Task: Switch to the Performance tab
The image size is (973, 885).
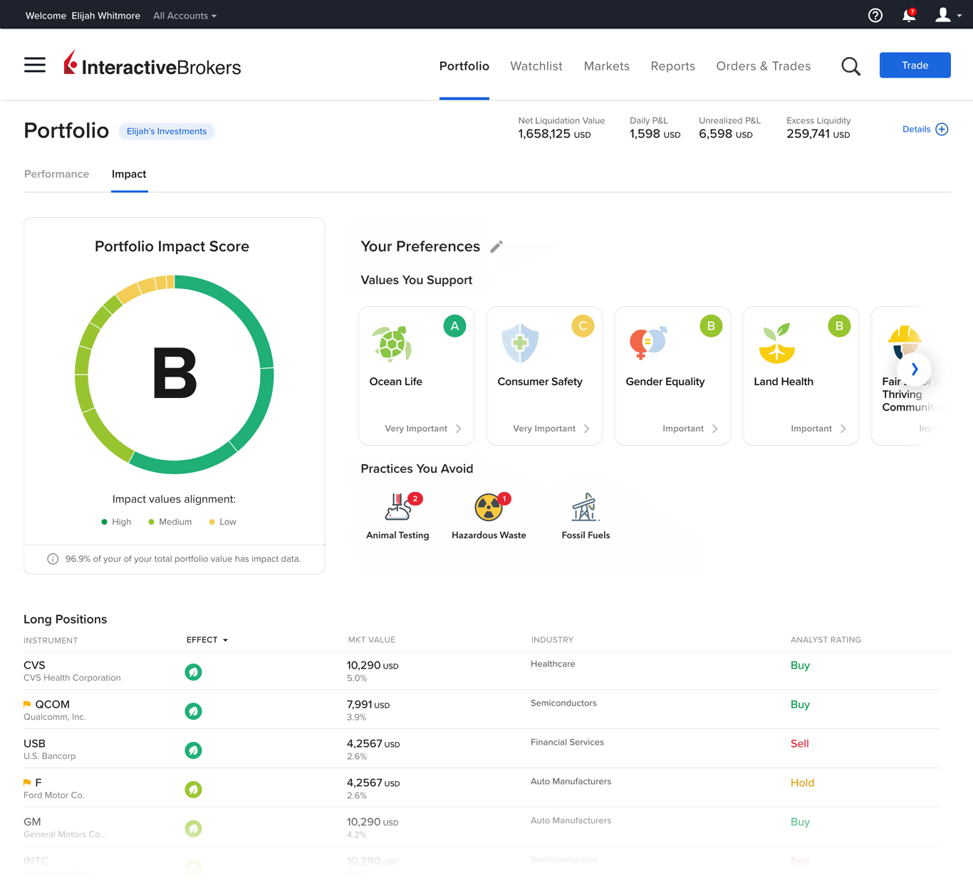Action: [56, 174]
